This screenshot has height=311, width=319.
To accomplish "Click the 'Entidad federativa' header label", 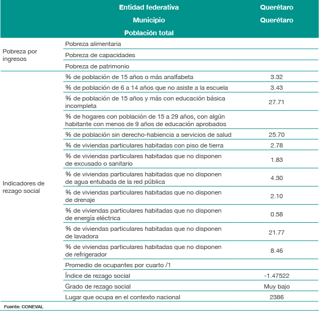I will coord(149,7).
